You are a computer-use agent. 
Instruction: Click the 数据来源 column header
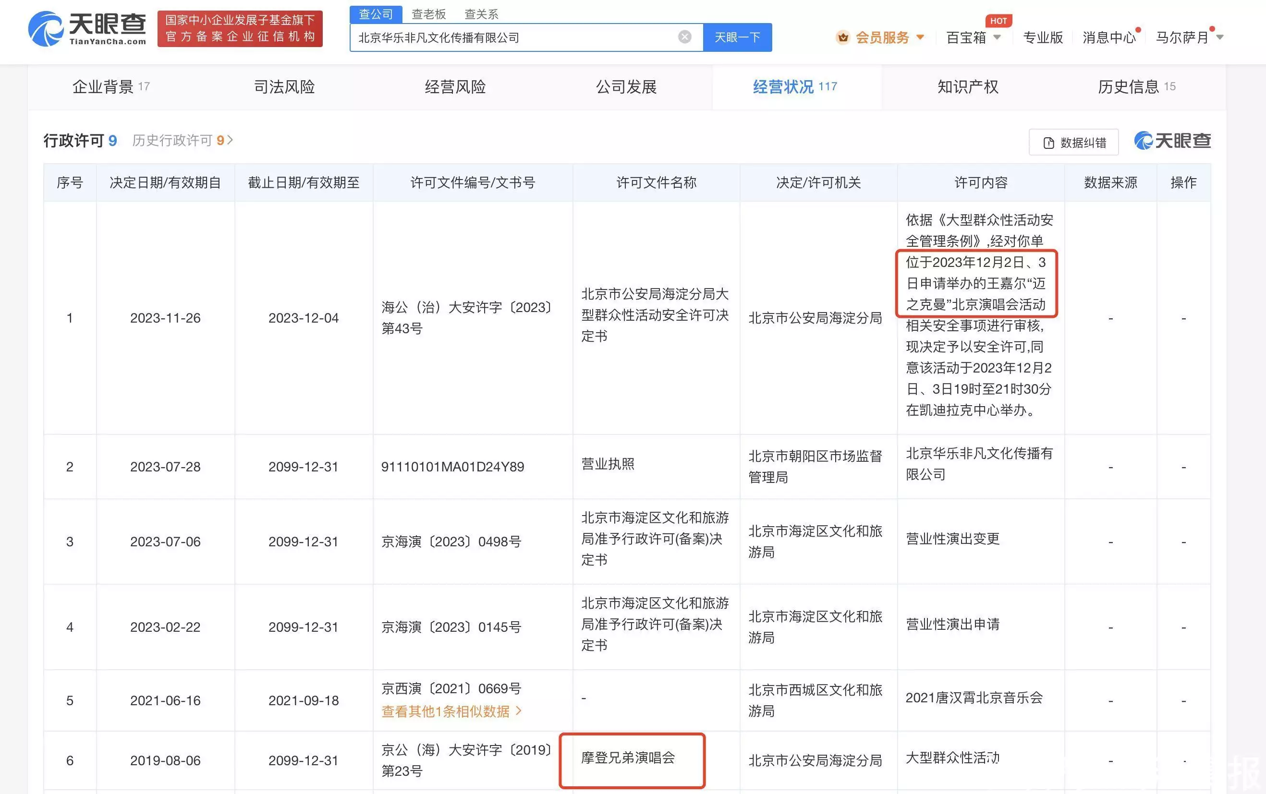pos(1110,183)
